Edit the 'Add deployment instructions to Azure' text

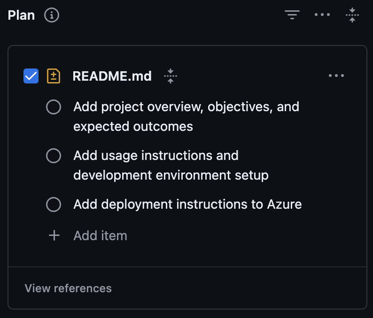click(187, 204)
